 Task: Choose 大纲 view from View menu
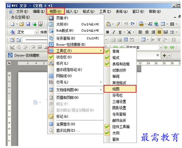[x=76, y=24]
